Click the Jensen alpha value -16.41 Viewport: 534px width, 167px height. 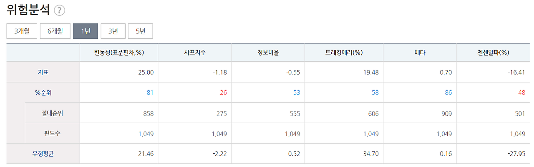pos(516,72)
